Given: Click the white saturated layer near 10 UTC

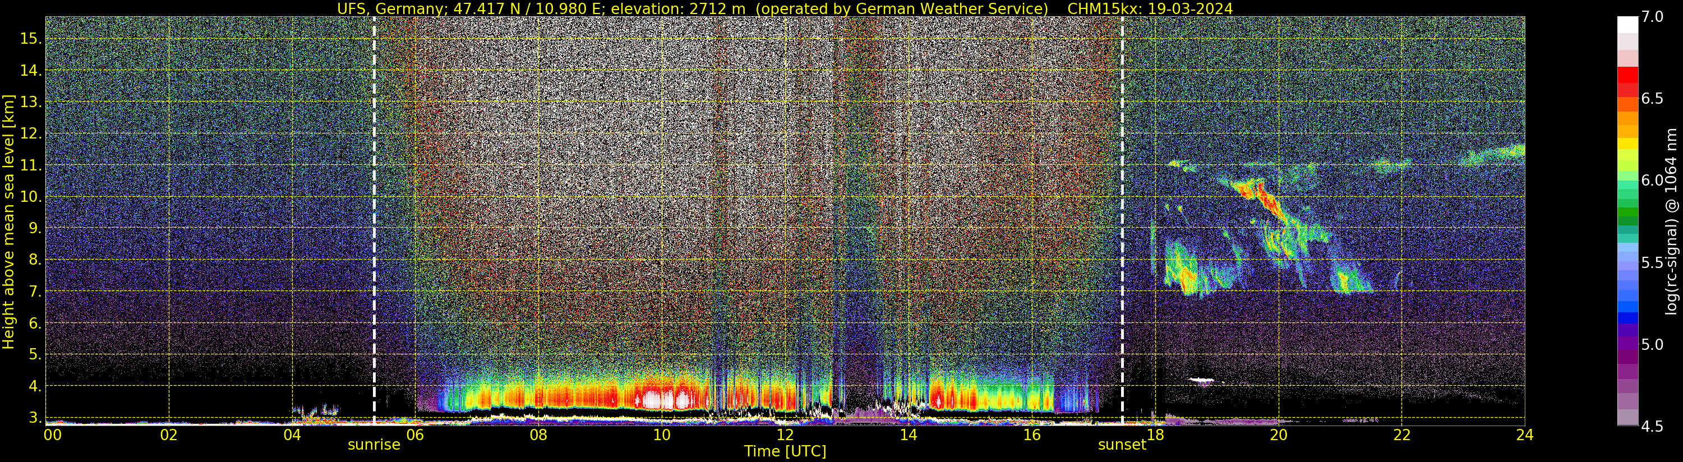Looking at the screenshot, I should [x=662, y=398].
